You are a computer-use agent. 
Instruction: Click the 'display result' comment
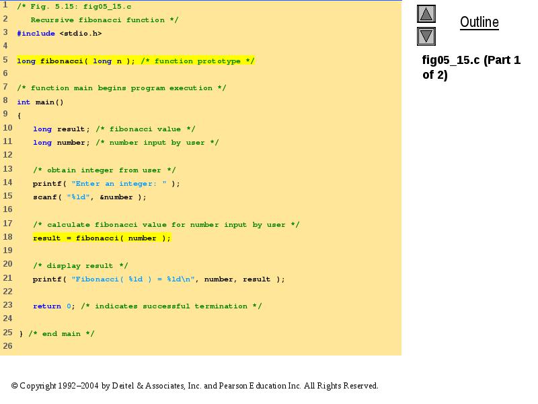80,265
